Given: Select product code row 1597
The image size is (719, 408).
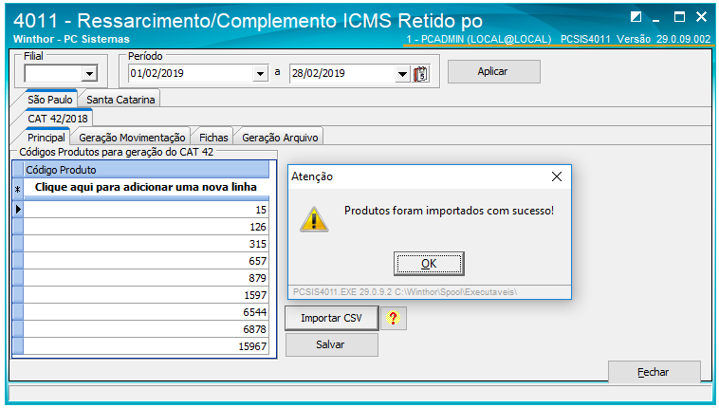Looking at the screenshot, I should coord(146,295).
